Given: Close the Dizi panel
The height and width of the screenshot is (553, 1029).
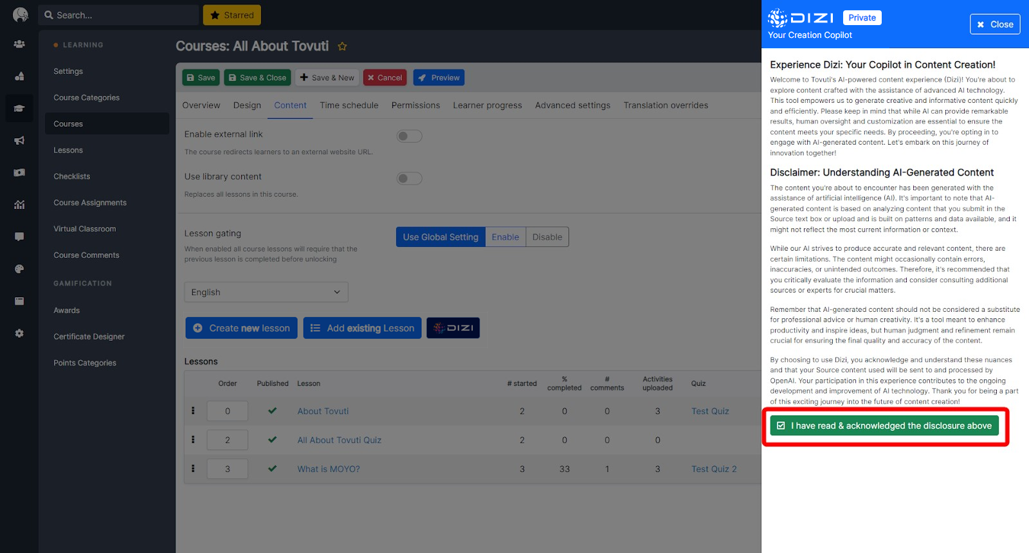Looking at the screenshot, I should tap(995, 24).
